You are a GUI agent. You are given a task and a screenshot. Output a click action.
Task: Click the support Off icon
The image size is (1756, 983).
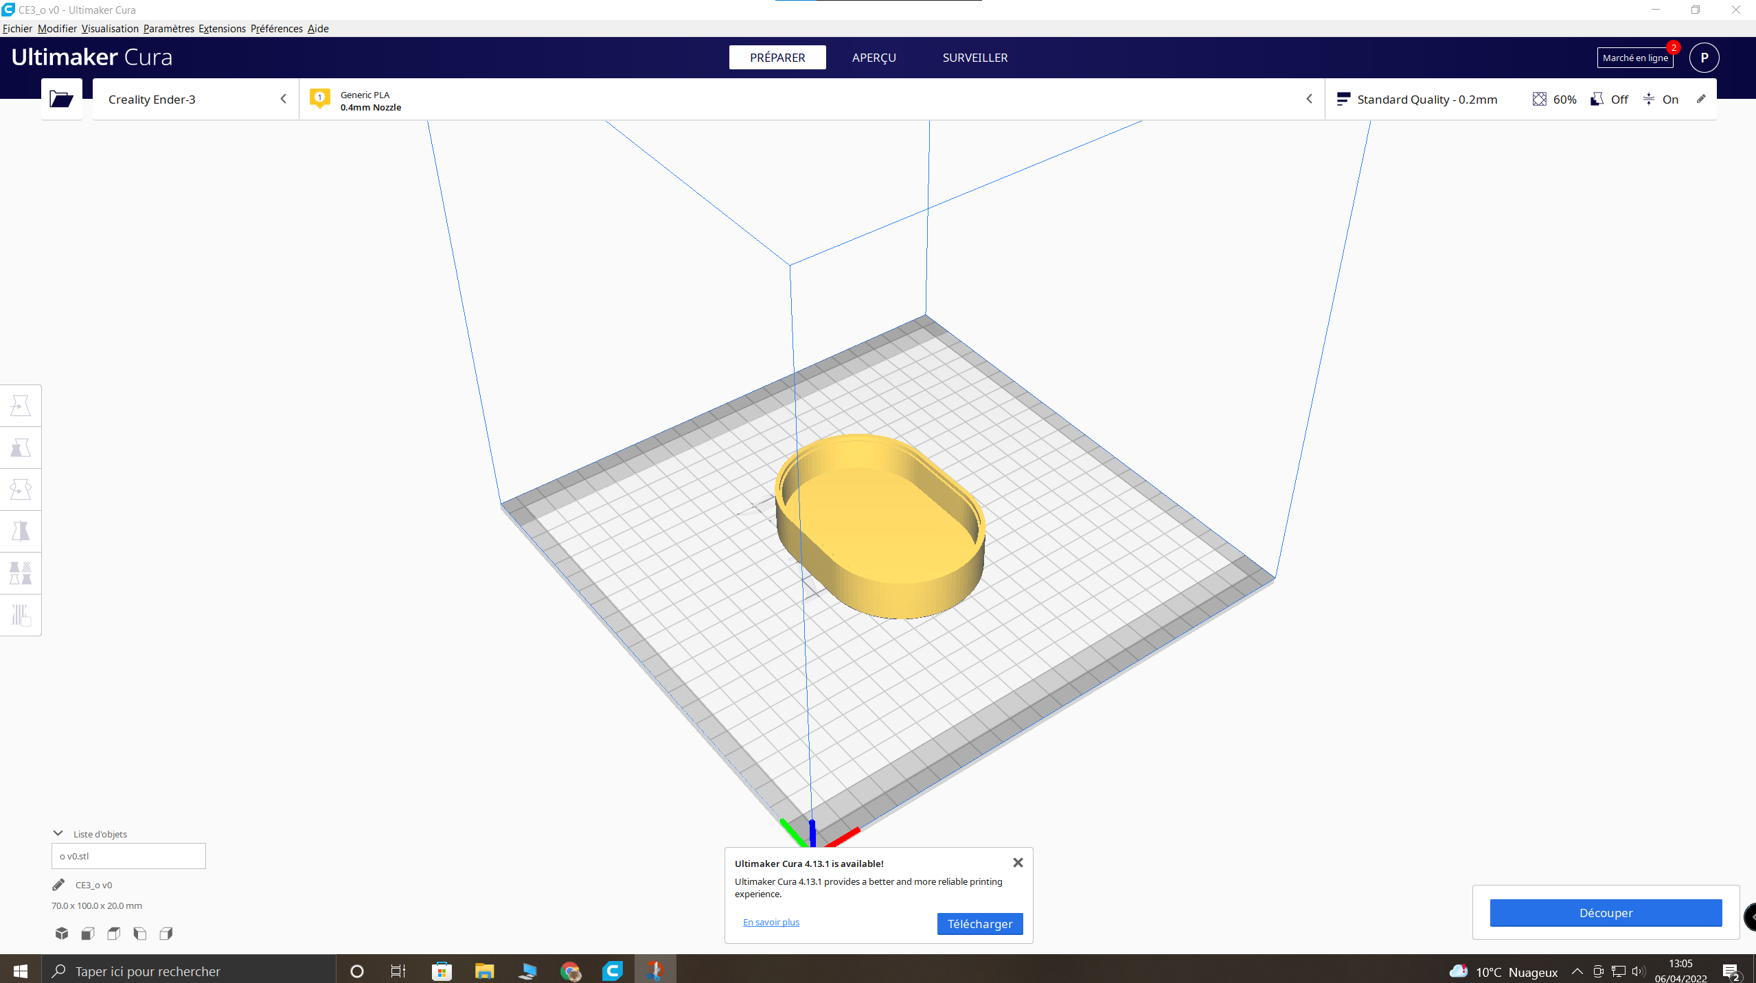[1597, 99]
